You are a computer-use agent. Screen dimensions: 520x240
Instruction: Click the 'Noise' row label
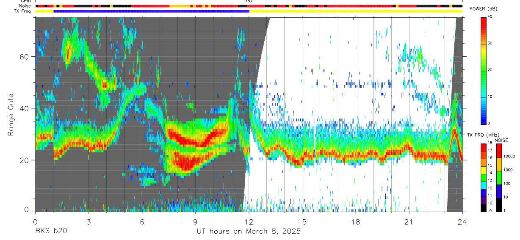[25, 6]
